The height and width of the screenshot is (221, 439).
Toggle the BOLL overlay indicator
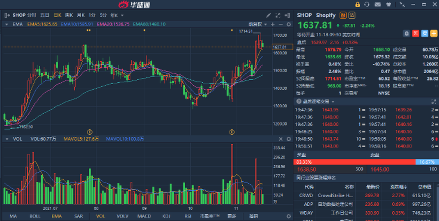pyautogui.click(x=35, y=216)
